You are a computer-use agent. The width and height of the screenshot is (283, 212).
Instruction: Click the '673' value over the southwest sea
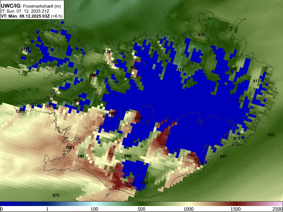[x=56, y=195]
